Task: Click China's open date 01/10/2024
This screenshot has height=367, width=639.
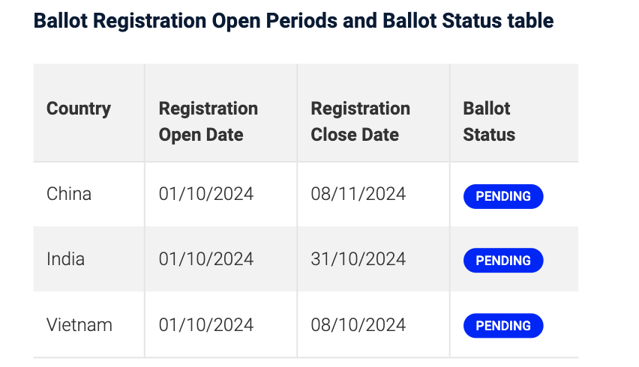Action: [x=206, y=194]
